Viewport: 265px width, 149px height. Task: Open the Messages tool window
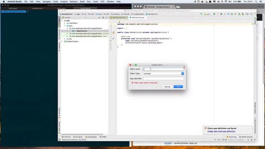pos(91,137)
